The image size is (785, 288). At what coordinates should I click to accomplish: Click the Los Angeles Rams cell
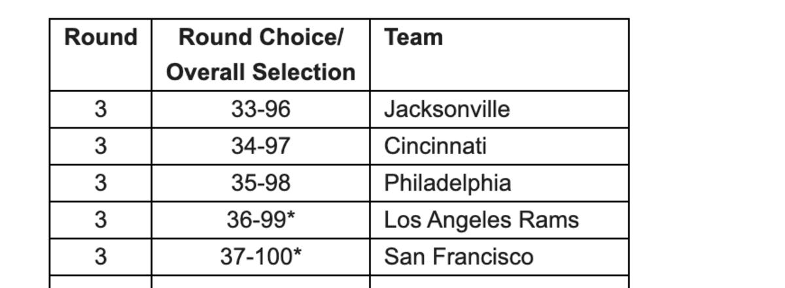point(481,220)
